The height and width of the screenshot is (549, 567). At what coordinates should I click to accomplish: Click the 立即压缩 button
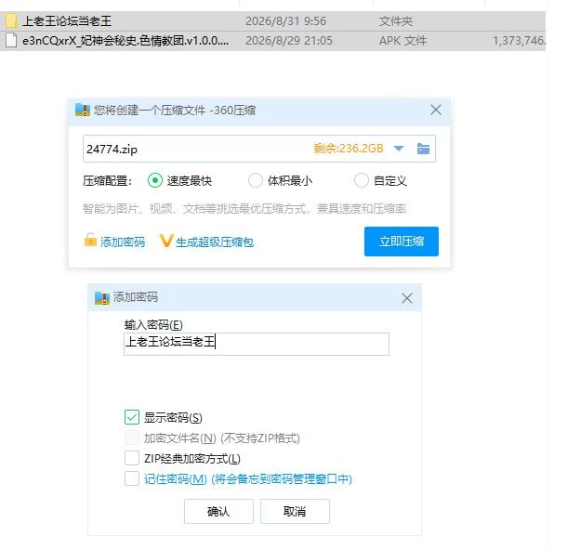(402, 242)
